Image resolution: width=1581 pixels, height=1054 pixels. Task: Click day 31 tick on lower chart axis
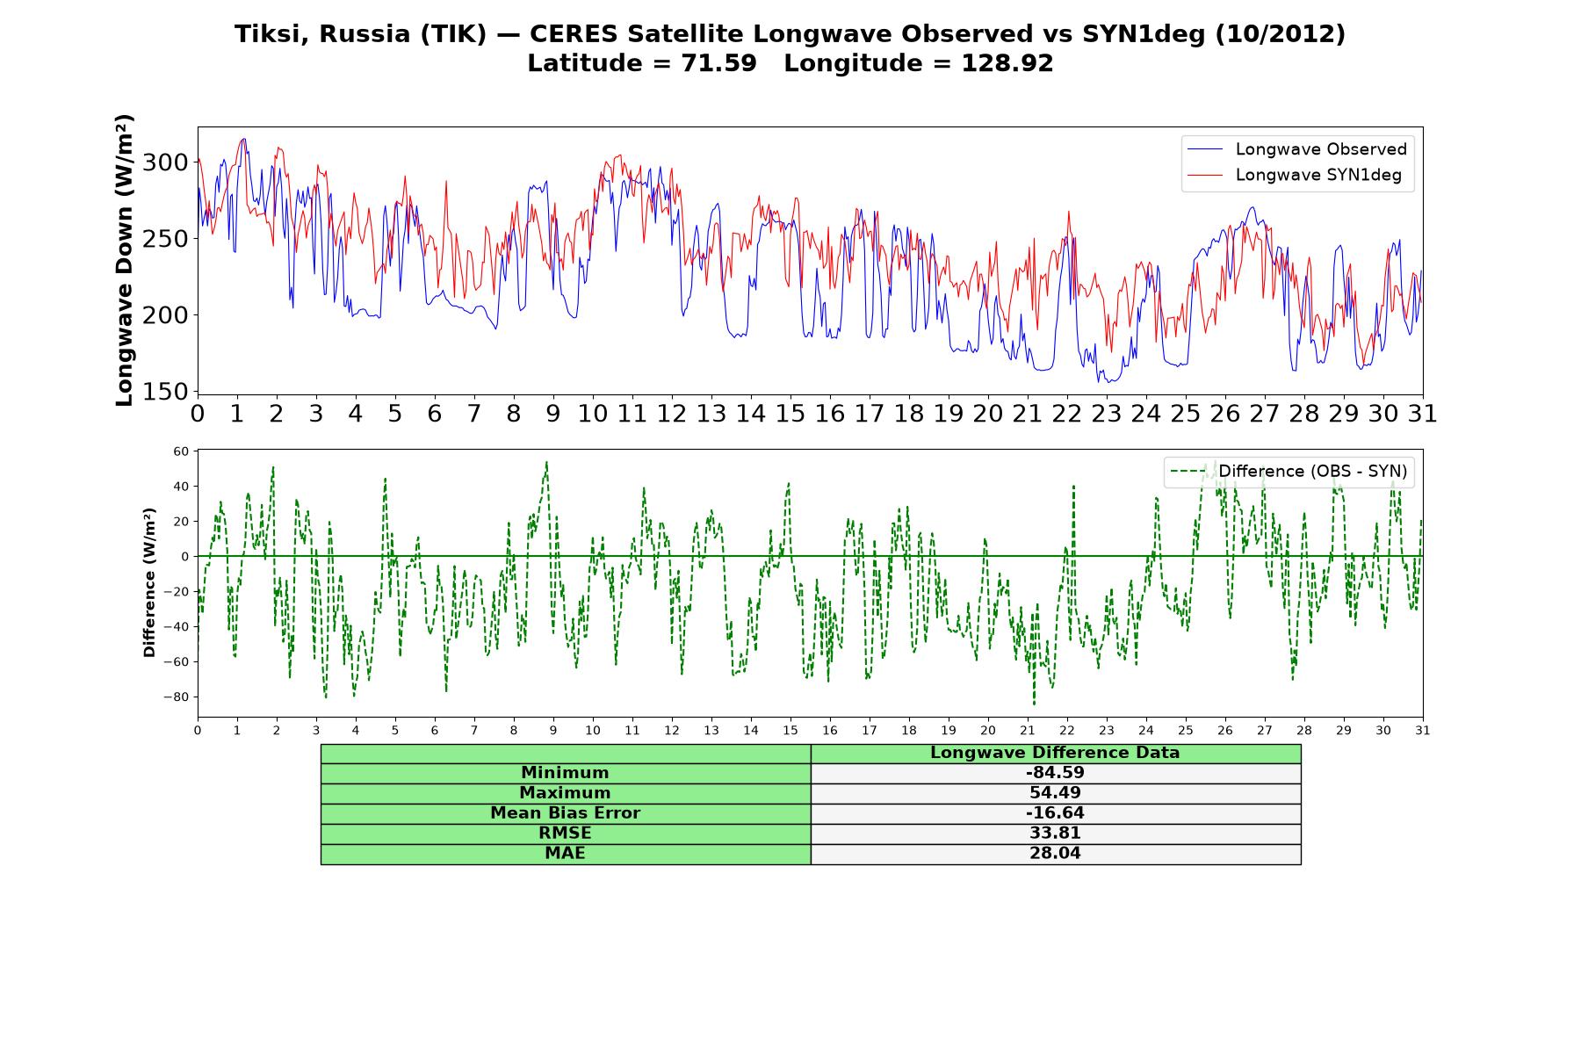click(1422, 731)
